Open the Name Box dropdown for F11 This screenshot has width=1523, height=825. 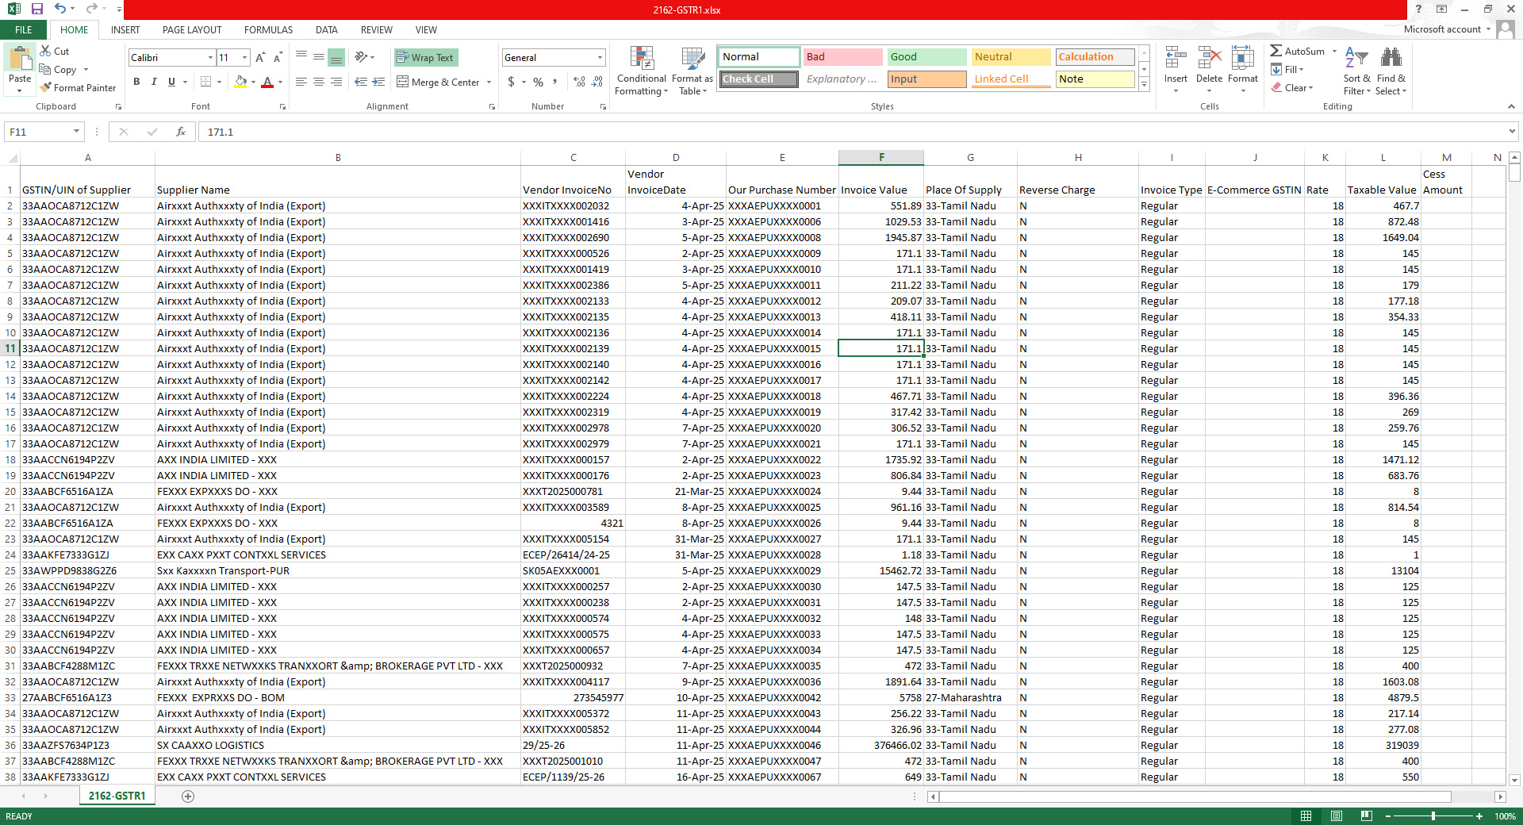coord(76,132)
